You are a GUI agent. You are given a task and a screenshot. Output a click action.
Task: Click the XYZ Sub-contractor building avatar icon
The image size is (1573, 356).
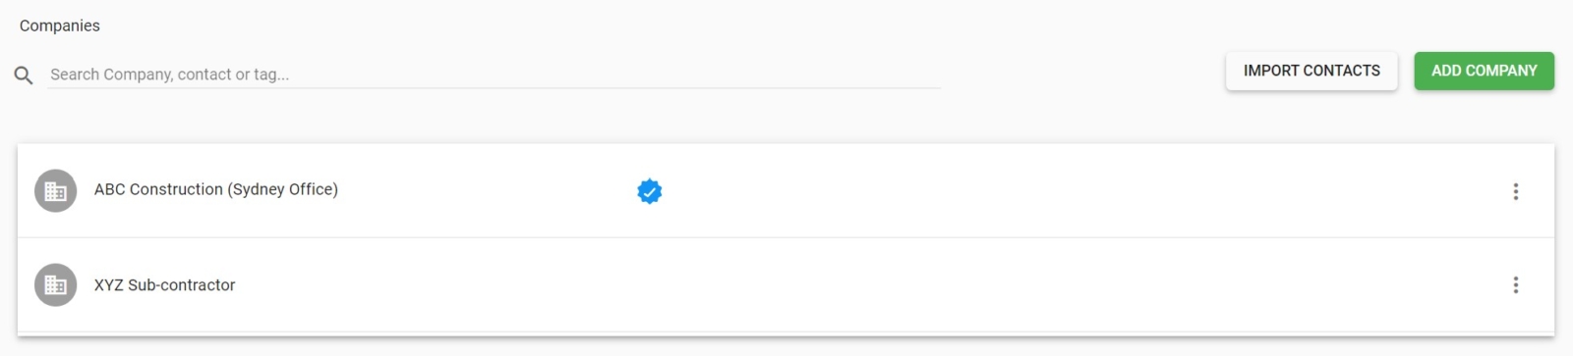tap(55, 284)
